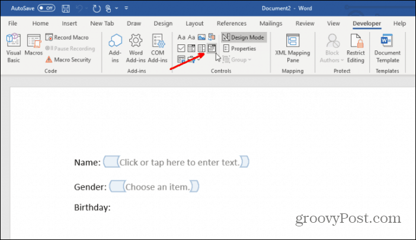Click the Name text placeholder field
This screenshot has height=240, width=416.
click(x=180, y=162)
